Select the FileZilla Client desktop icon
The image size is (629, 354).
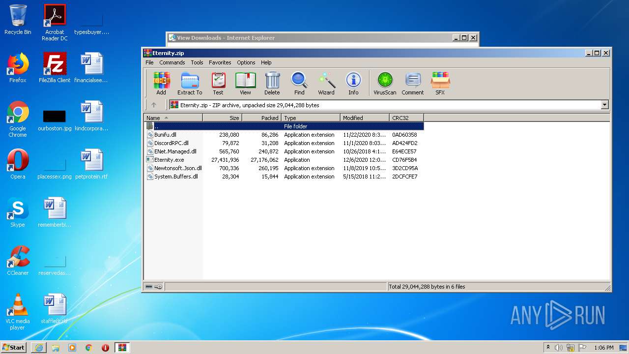[x=55, y=68]
